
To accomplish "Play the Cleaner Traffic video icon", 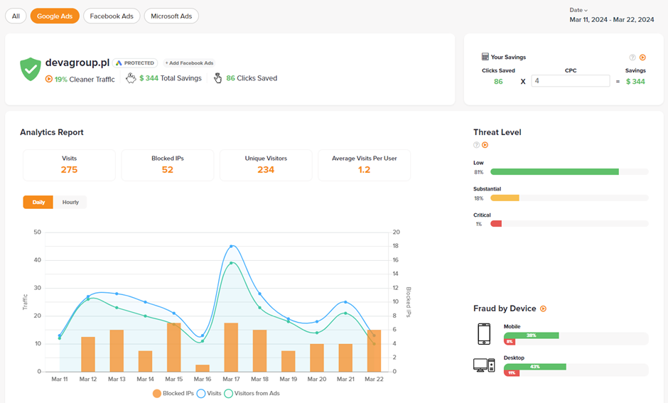I will 49,79.
